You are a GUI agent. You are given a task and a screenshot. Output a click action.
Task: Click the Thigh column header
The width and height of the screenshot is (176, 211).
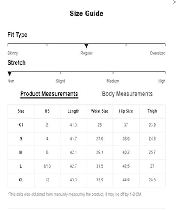pos(152,111)
